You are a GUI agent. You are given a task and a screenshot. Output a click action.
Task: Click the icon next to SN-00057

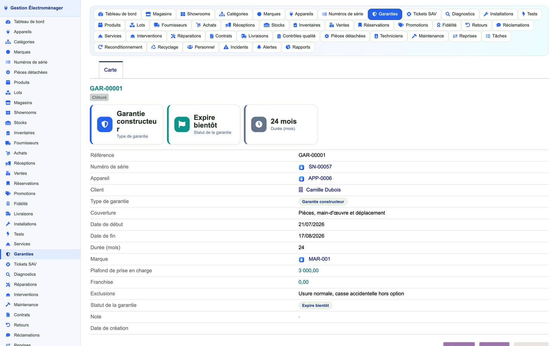[x=301, y=167]
